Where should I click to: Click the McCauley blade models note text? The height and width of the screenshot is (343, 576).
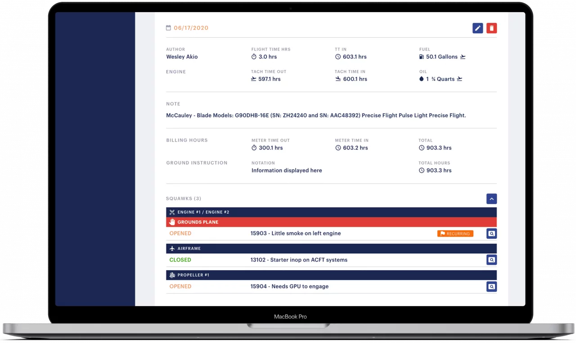click(x=316, y=116)
